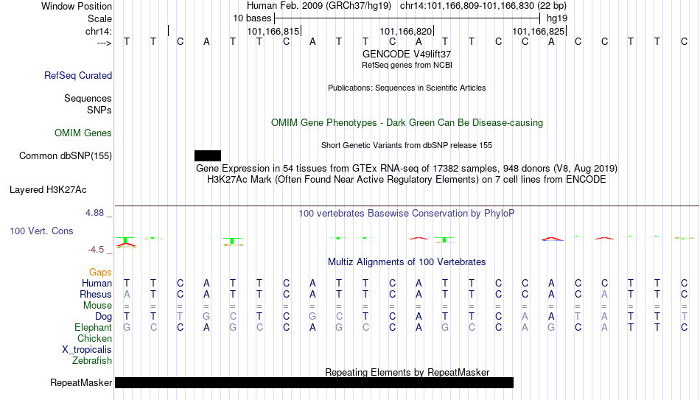Click Multiz Alignments of 100 Vertebrates title

407,262
